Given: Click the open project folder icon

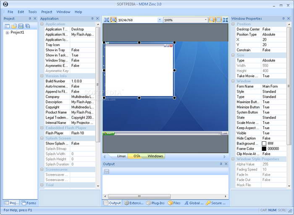Looking at the screenshot, I should (14, 26).
